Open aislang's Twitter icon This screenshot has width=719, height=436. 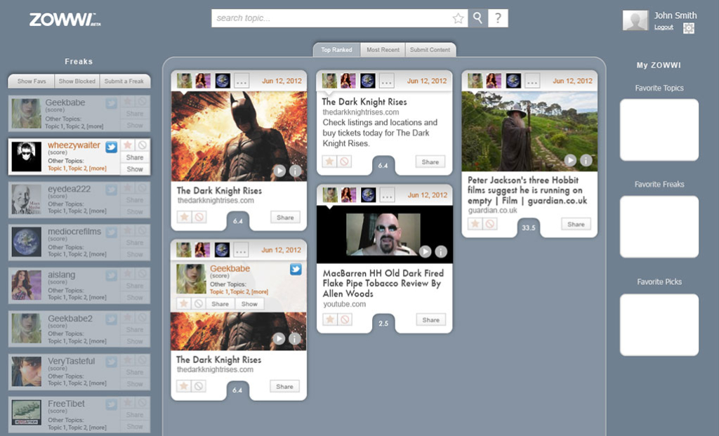point(112,275)
